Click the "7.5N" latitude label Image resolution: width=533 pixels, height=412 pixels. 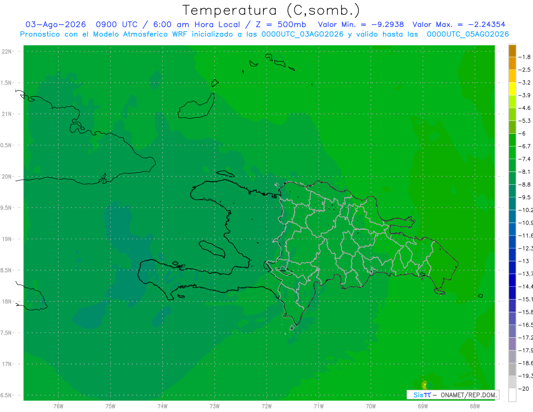7,333
